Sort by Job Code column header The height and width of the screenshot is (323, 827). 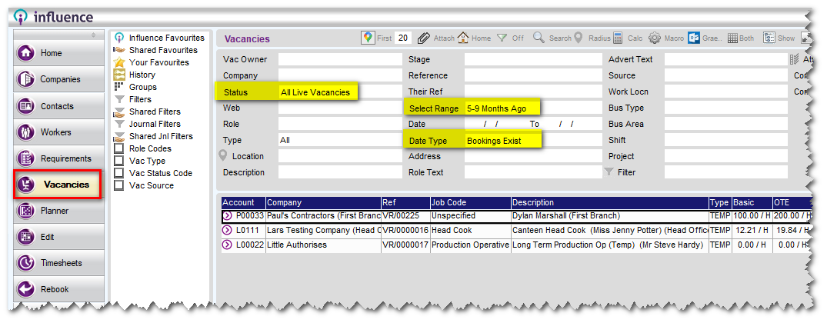click(471, 202)
